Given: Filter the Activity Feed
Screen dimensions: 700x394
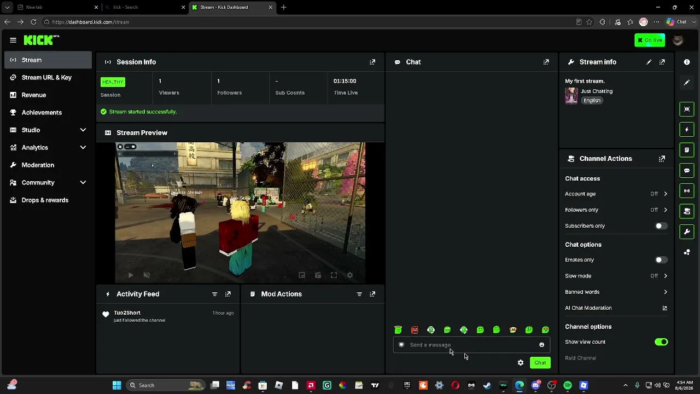Looking at the screenshot, I should coord(214,294).
